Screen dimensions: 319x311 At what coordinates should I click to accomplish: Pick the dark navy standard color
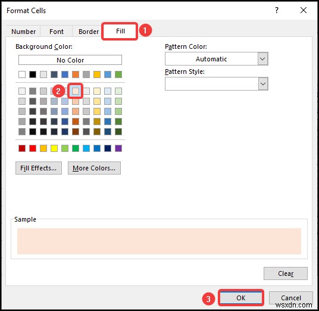[x=108, y=148]
